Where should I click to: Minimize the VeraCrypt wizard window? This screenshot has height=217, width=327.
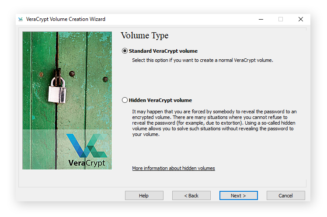[x=261, y=19]
